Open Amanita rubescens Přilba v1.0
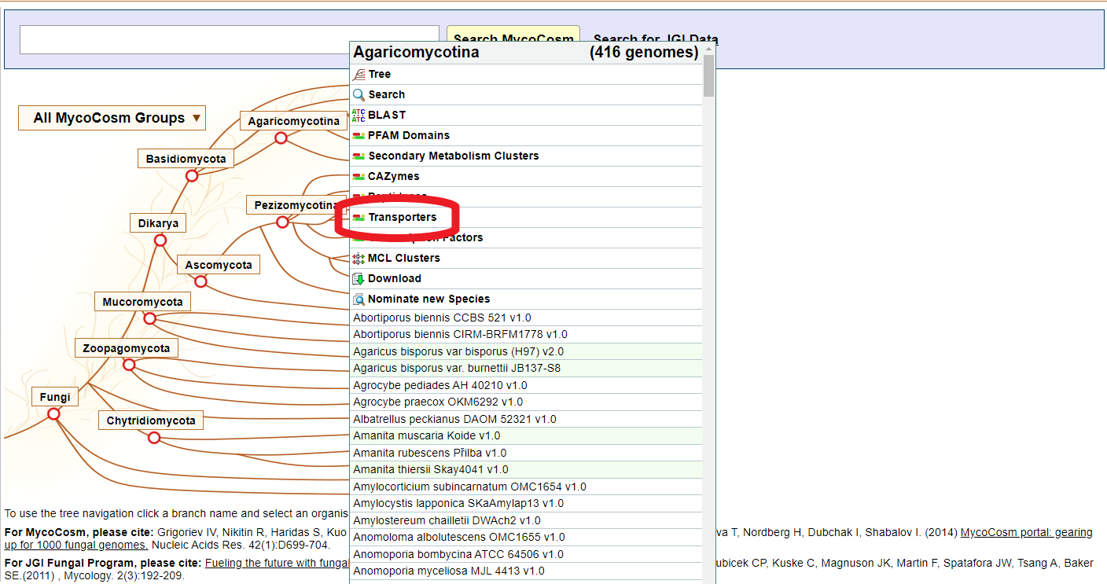The image size is (1107, 584). (x=526, y=453)
